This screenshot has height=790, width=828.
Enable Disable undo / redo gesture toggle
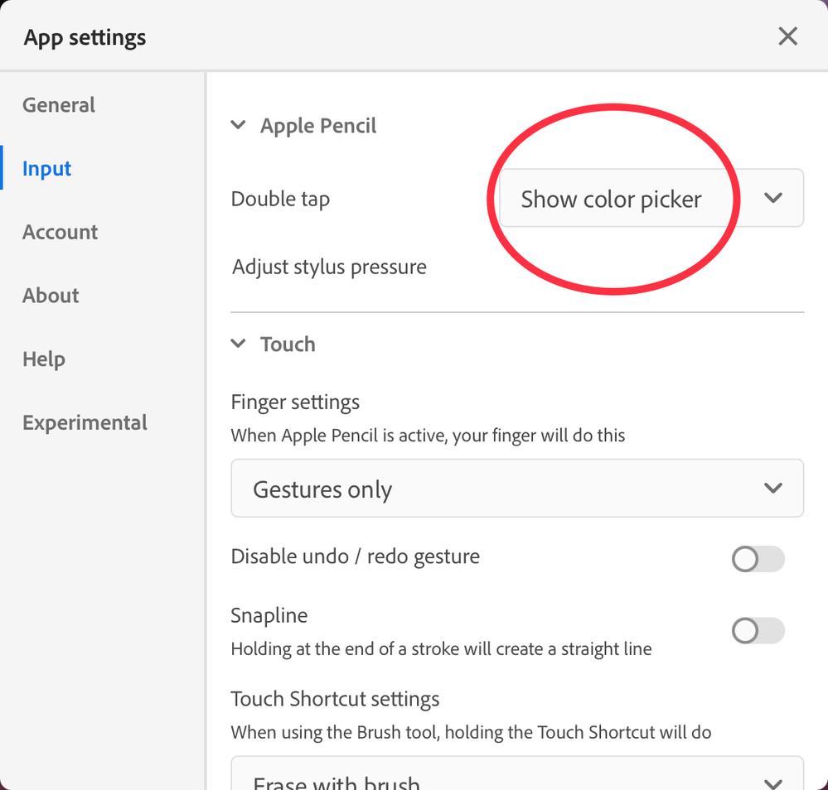pos(758,560)
